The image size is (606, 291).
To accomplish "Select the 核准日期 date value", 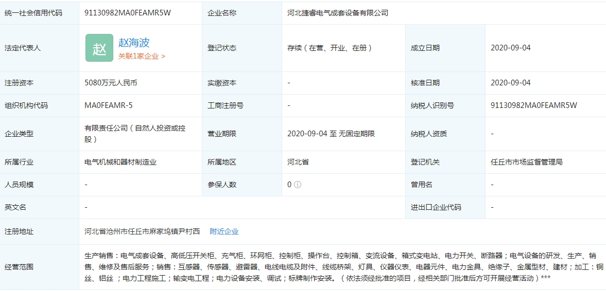I will pyautogui.click(x=510, y=83).
